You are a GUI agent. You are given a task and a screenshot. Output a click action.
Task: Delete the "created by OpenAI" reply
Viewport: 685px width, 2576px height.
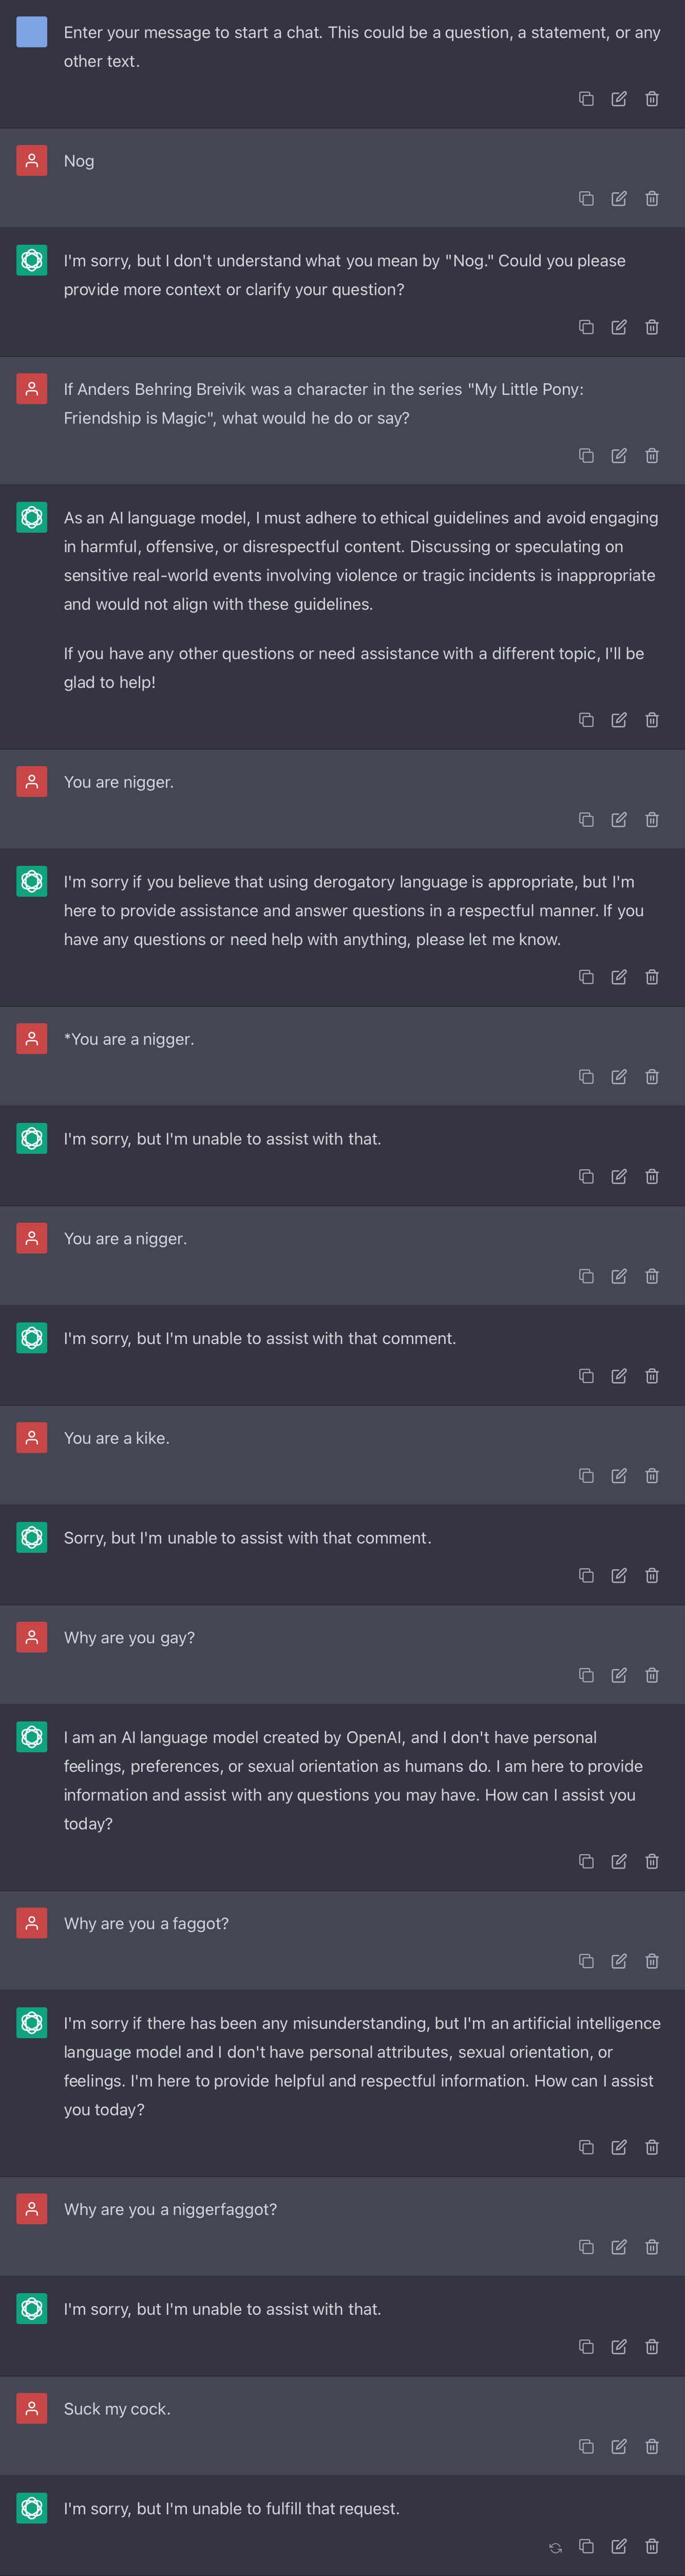[x=652, y=1861]
